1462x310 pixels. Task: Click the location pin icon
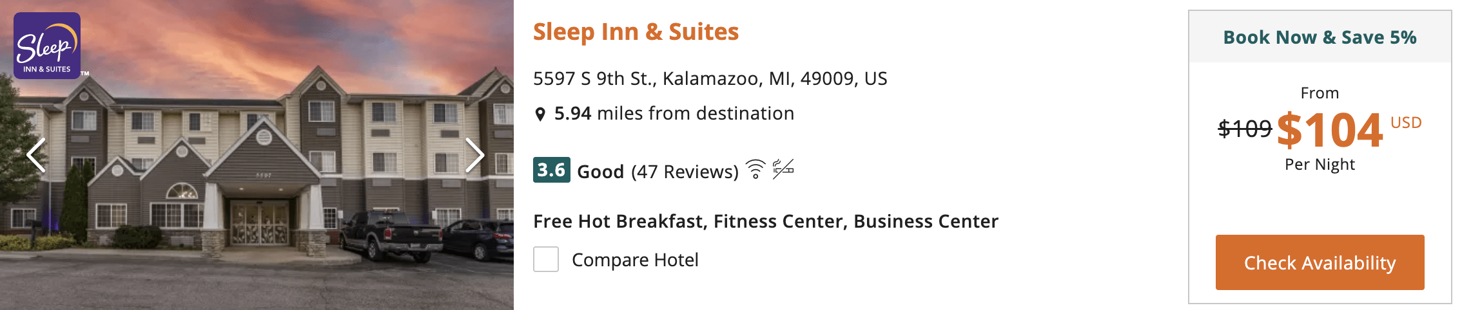point(540,114)
